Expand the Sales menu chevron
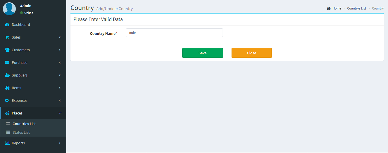Image resolution: width=388 pixels, height=153 pixels. pos(60,37)
